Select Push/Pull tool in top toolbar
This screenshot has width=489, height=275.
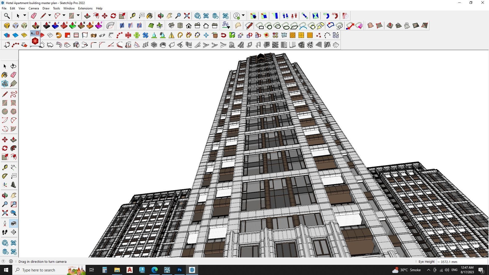coord(87,16)
